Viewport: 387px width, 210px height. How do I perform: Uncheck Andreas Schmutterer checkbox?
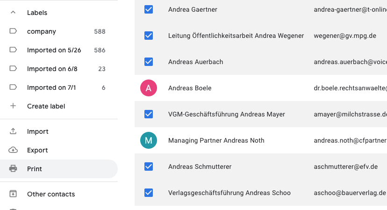tap(149, 167)
